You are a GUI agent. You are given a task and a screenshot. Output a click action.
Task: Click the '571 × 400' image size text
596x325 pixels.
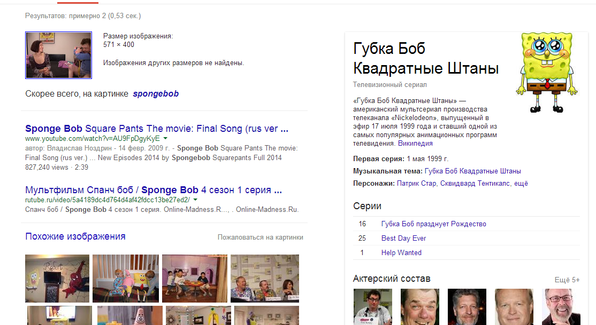pos(119,44)
